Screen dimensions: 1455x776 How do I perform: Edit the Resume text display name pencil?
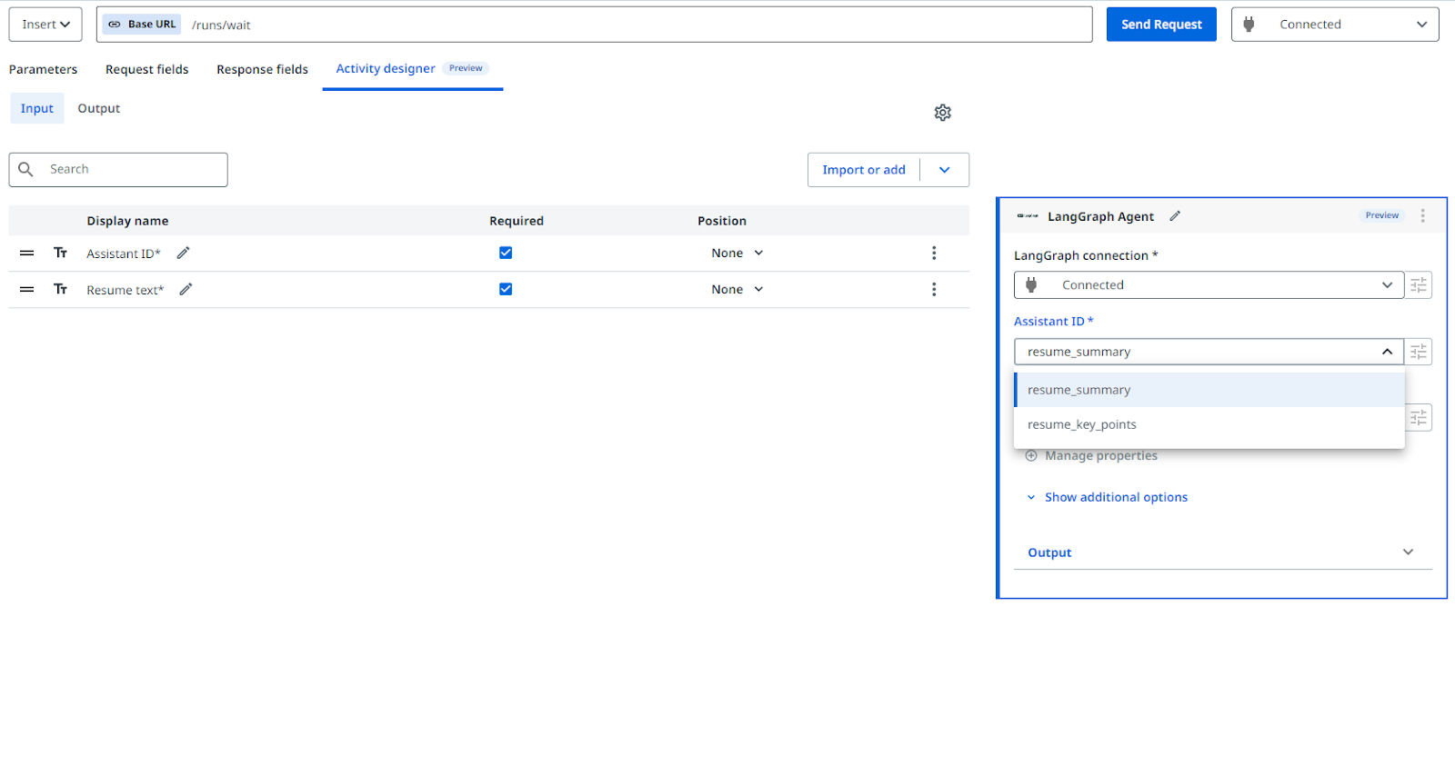tap(186, 290)
